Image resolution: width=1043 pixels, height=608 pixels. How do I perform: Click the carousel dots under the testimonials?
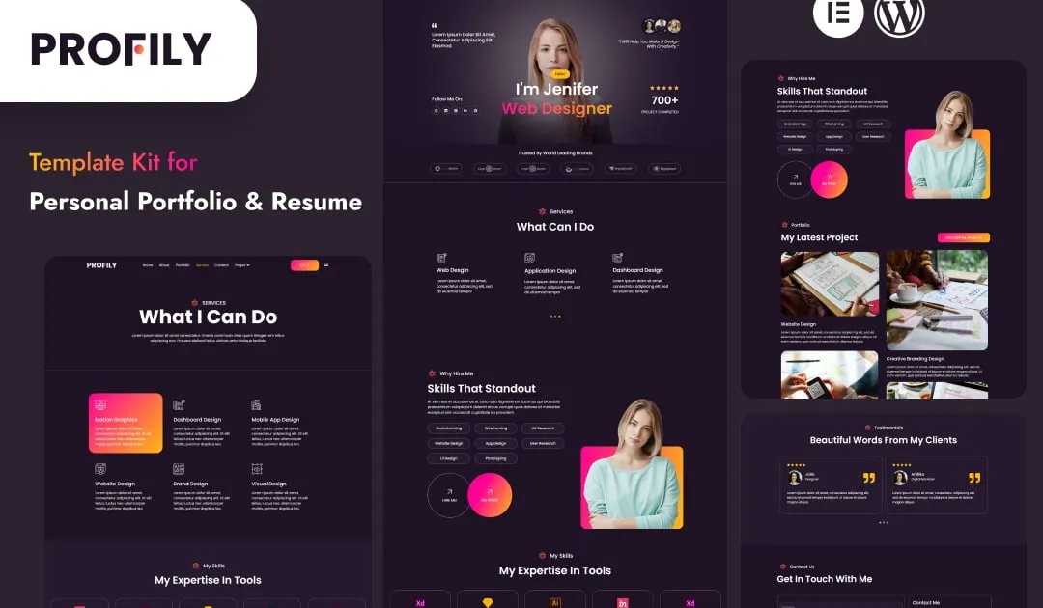883,522
